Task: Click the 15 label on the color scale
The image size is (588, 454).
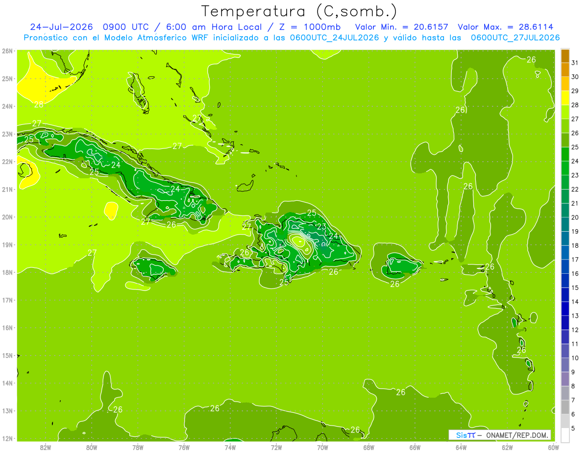Action: coord(575,287)
